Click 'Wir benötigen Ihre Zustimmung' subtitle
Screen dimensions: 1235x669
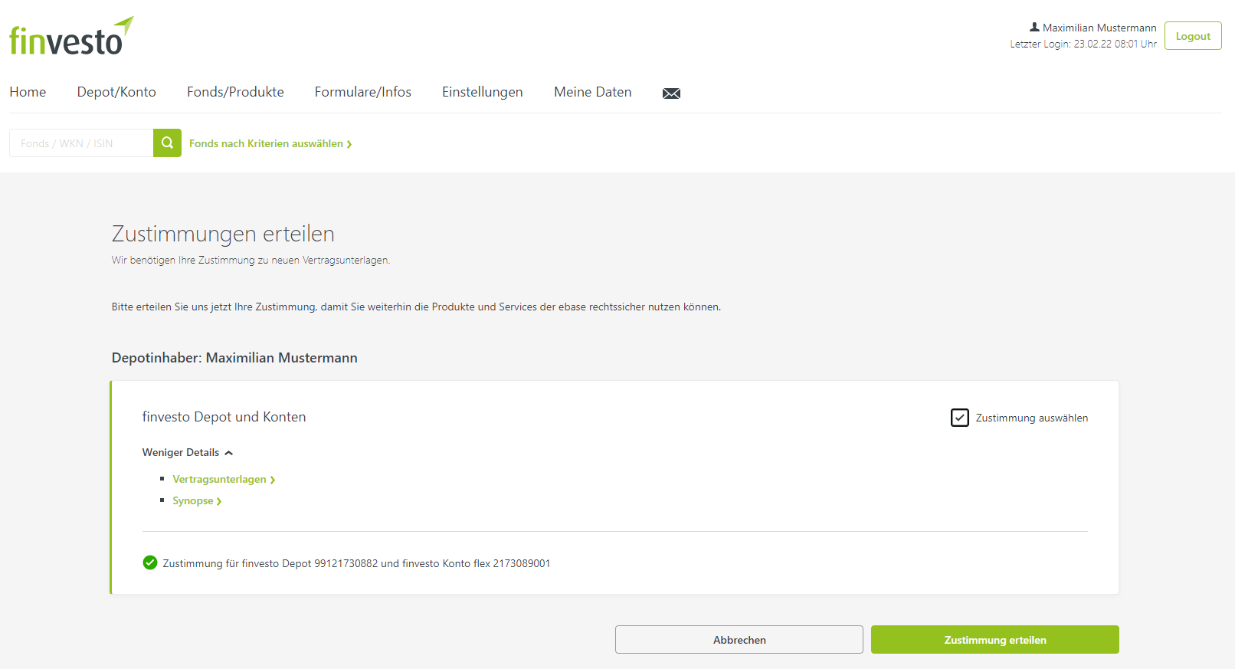[251, 261]
